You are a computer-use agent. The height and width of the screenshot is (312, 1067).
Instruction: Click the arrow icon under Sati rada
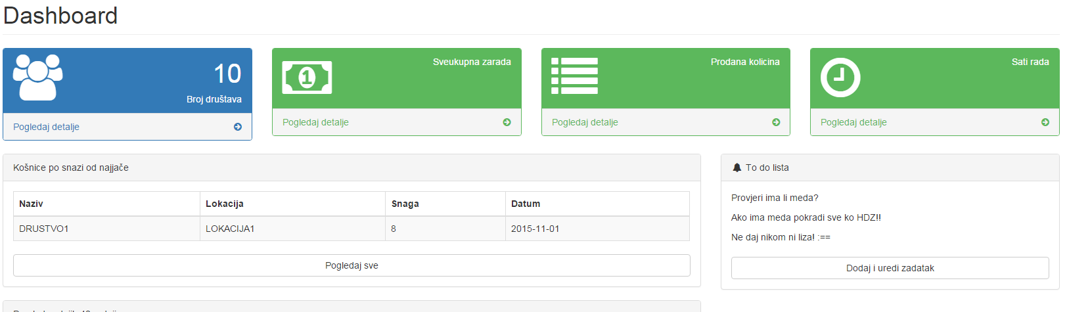(x=1045, y=122)
